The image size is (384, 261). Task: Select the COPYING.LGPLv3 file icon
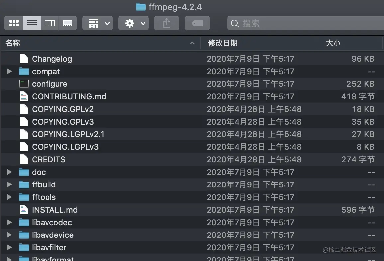click(24, 147)
